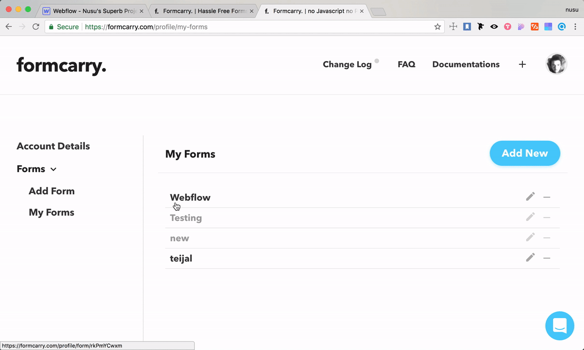Open the user profile avatar menu
Viewport: 584px width, 350px height.
[556, 64]
